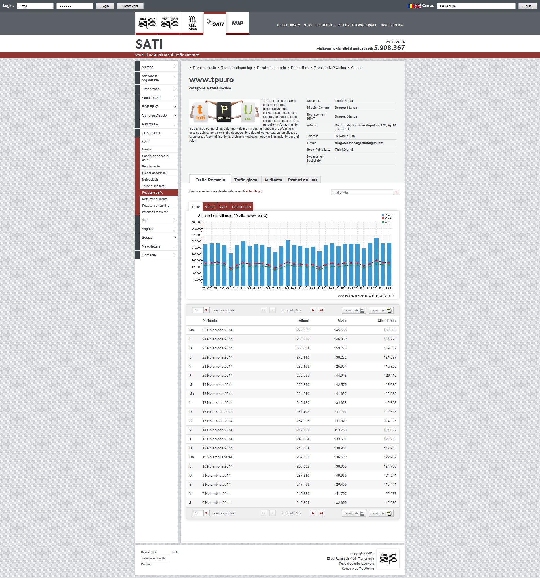Open the BRAT logo tab

[147, 23]
